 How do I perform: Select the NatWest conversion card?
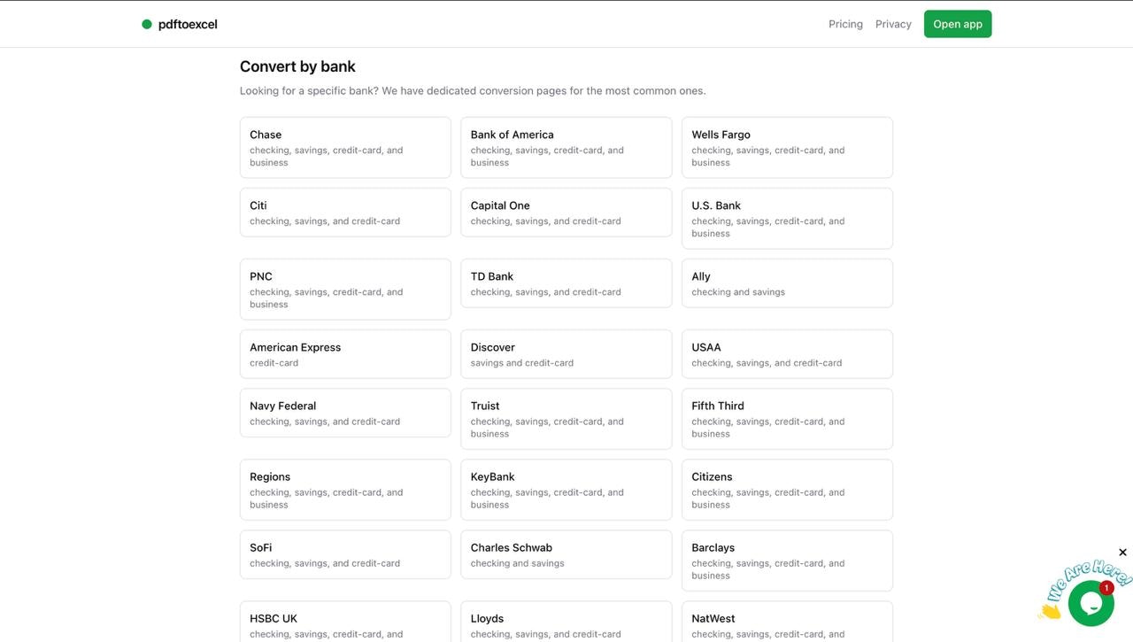(787, 622)
